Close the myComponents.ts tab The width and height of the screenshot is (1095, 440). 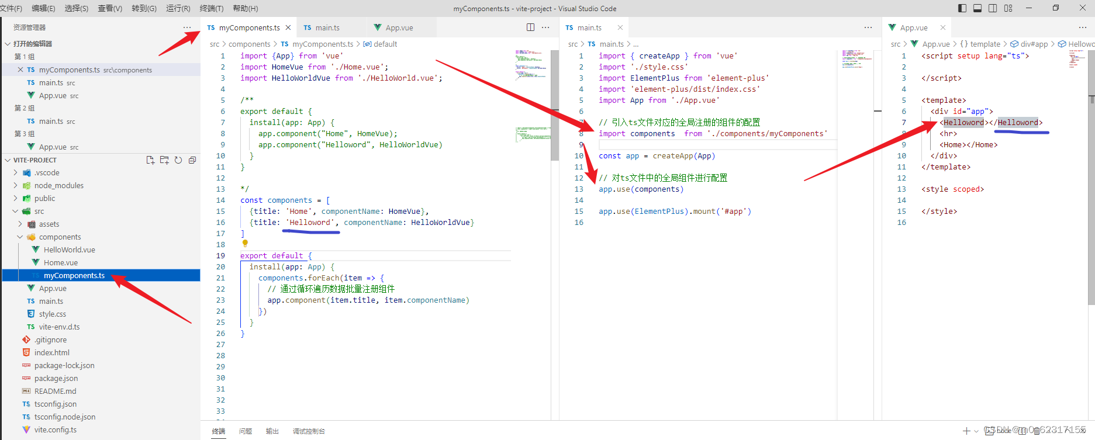(x=288, y=27)
